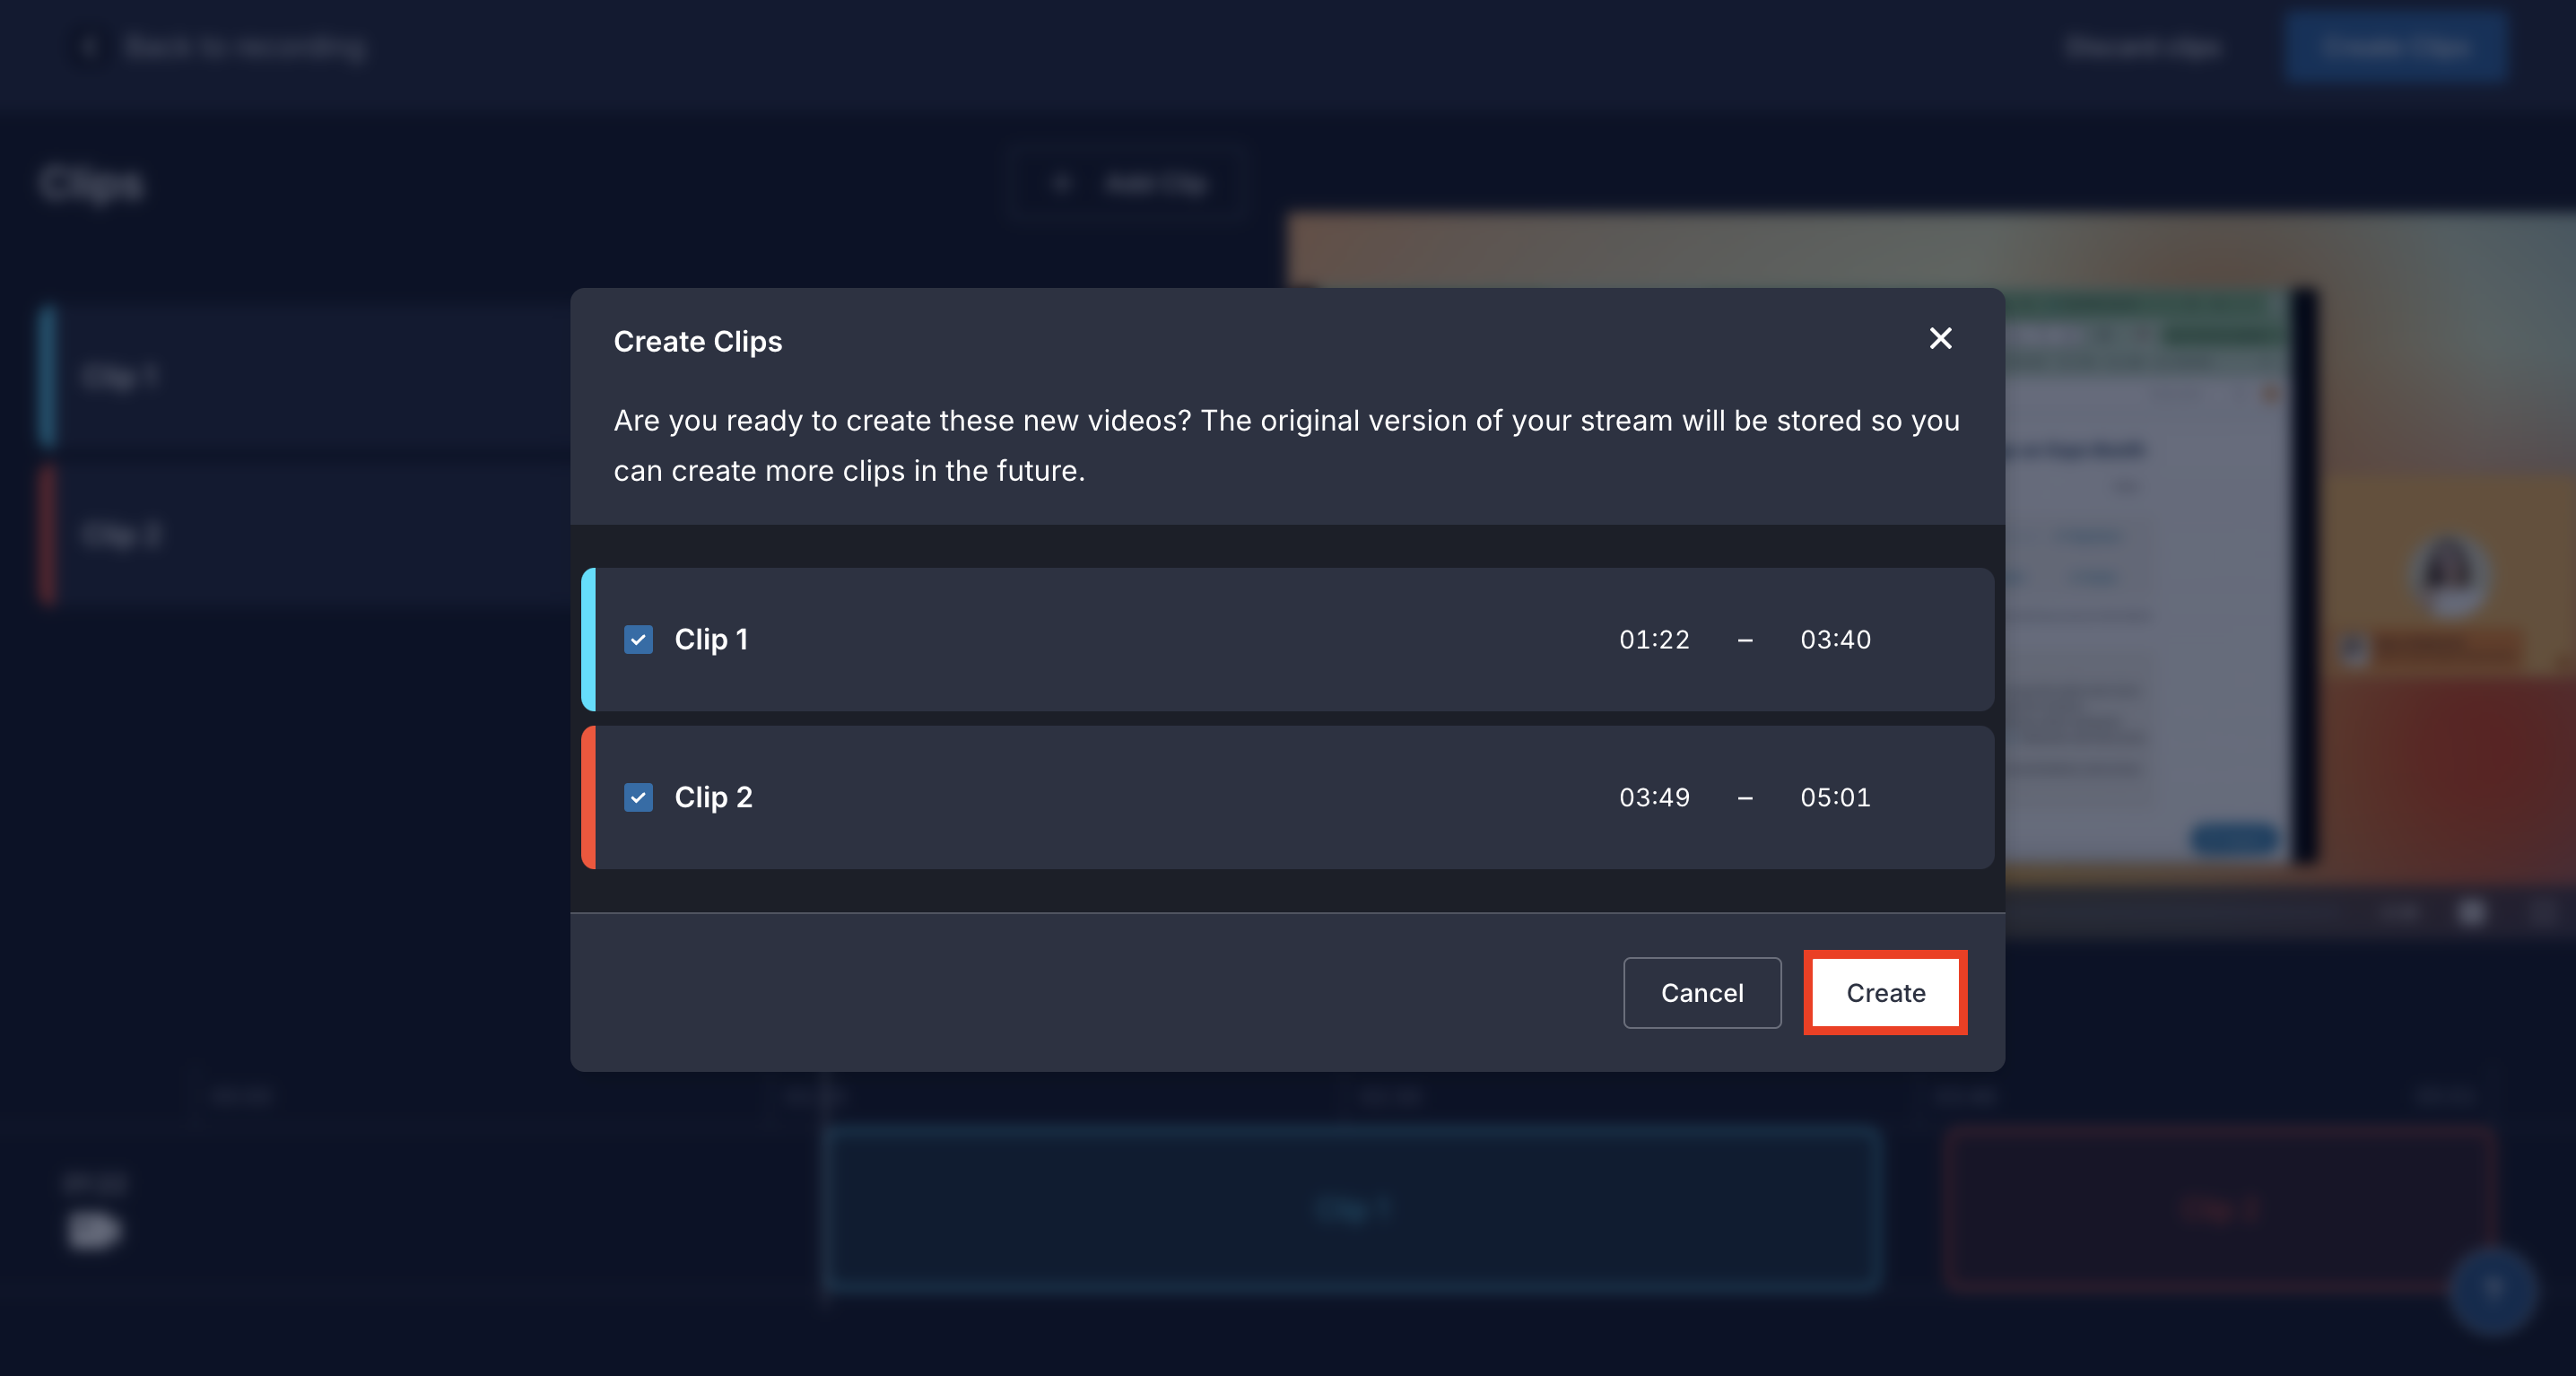Click the Clip 2 name label
The width and height of the screenshot is (2576, 1376).
pos(713,798)
